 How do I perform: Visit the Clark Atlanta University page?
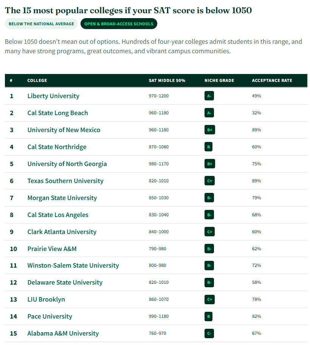click(x=62, y=232)
